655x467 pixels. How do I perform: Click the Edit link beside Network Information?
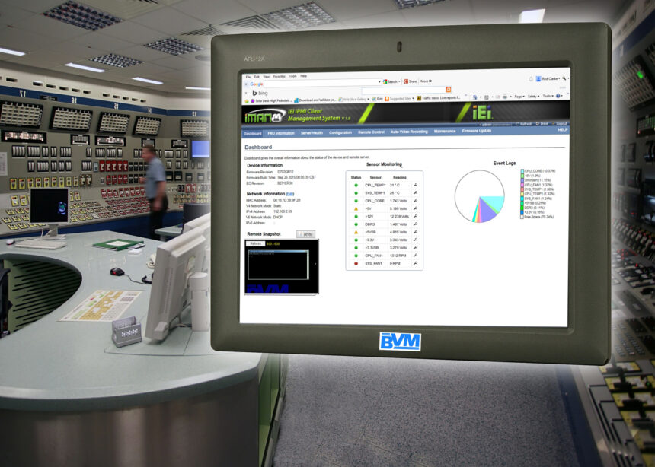tap(290, 194)
